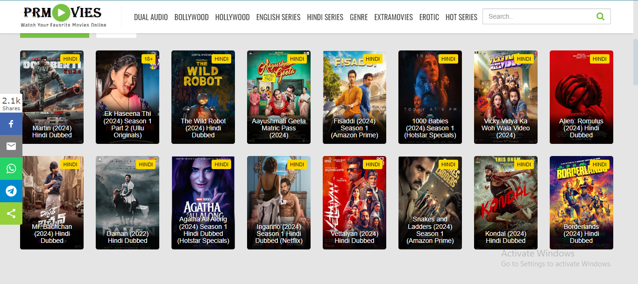Open Agatha All Along Season 1 poster
Screen dimensions: 638x284
click(203, 203)
